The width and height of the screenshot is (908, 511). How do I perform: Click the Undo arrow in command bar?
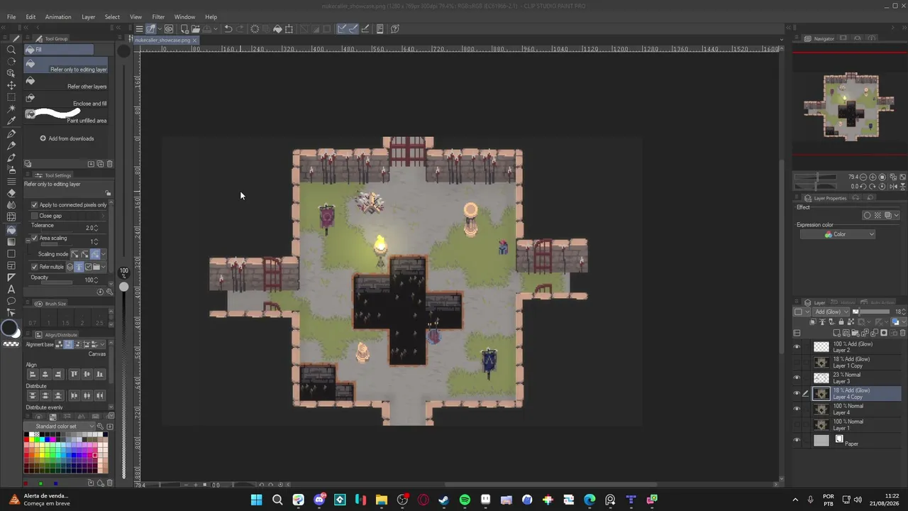click(228, 29)
